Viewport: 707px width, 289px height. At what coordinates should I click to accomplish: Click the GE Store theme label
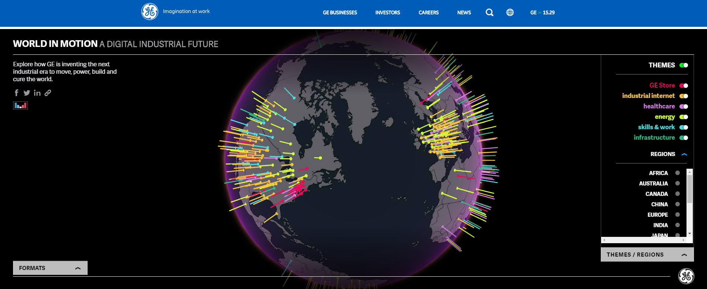click(x=662, y=85)
